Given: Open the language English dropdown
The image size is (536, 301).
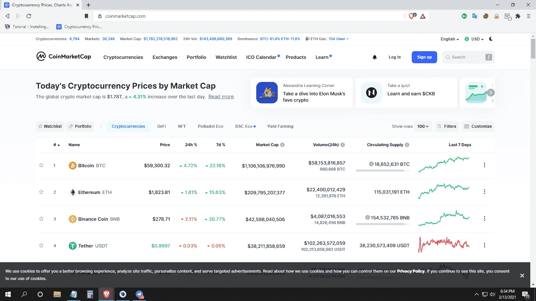Looking at the screenshot, I should point(450,39).
